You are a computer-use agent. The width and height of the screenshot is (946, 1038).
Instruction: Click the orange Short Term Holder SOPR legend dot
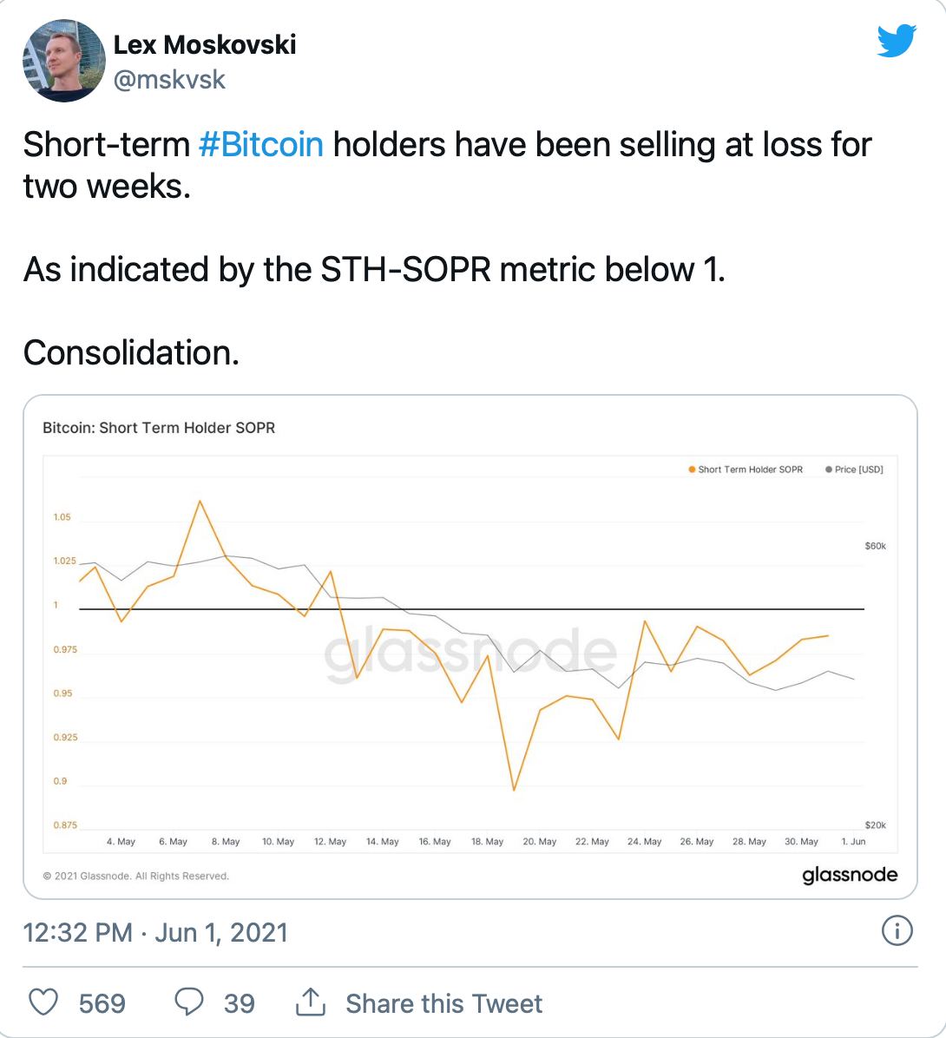(x=692, y=470)
